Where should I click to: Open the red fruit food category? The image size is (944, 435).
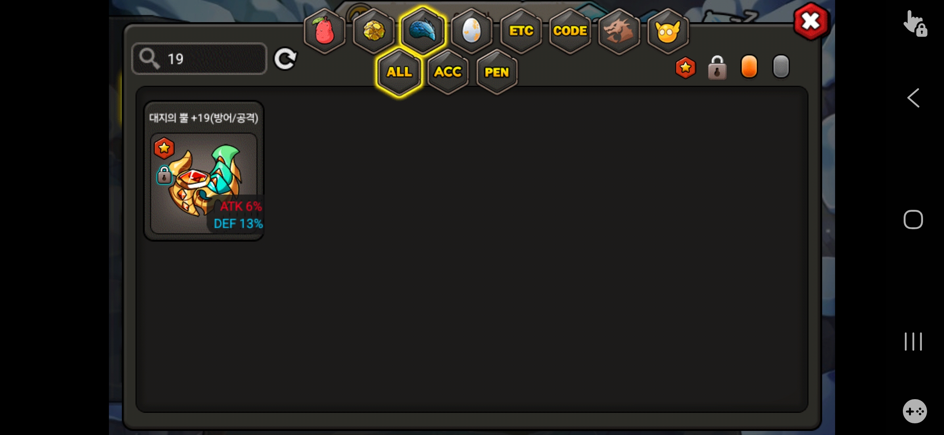pos(325,31)
